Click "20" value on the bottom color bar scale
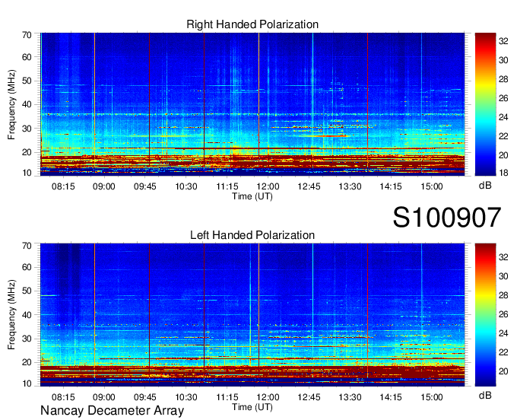This screenshot has width=517, height=420. tap(503, 371)
